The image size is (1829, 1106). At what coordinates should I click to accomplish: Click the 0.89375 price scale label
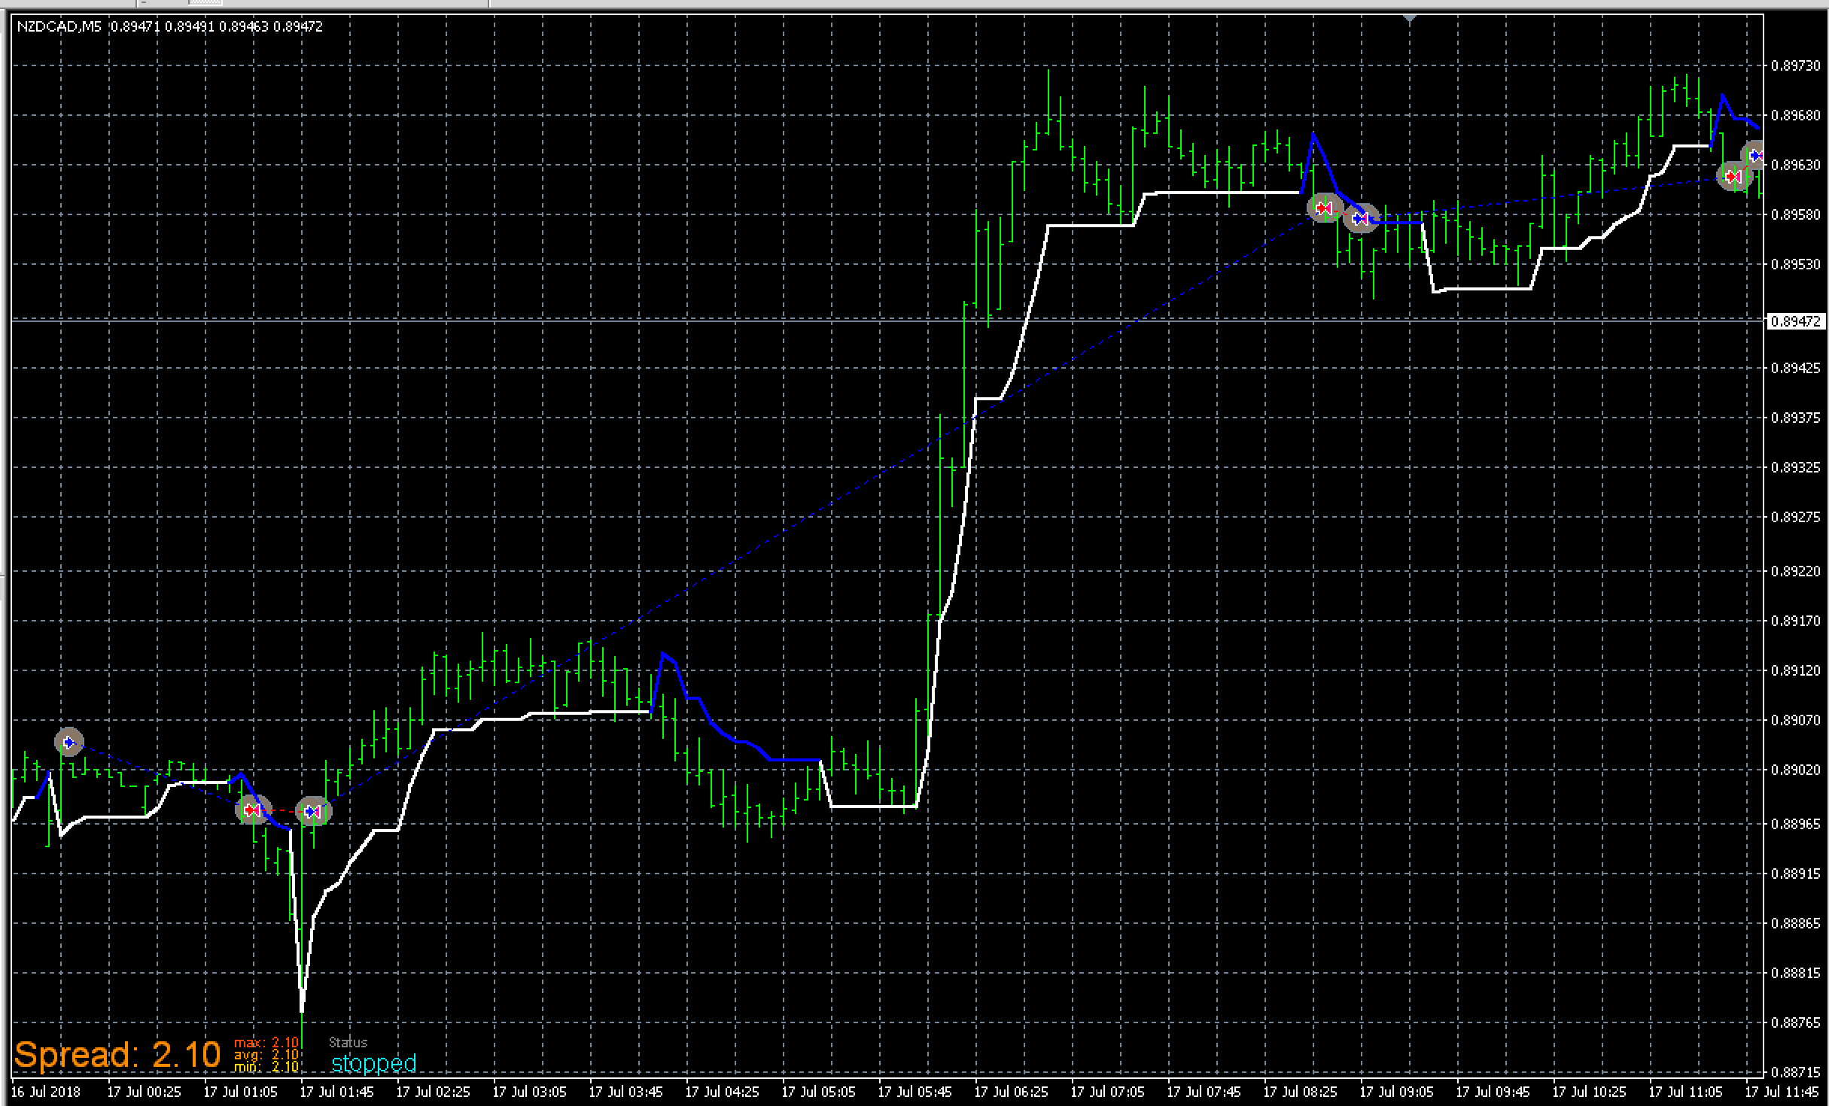click(x=1795, y=418)
